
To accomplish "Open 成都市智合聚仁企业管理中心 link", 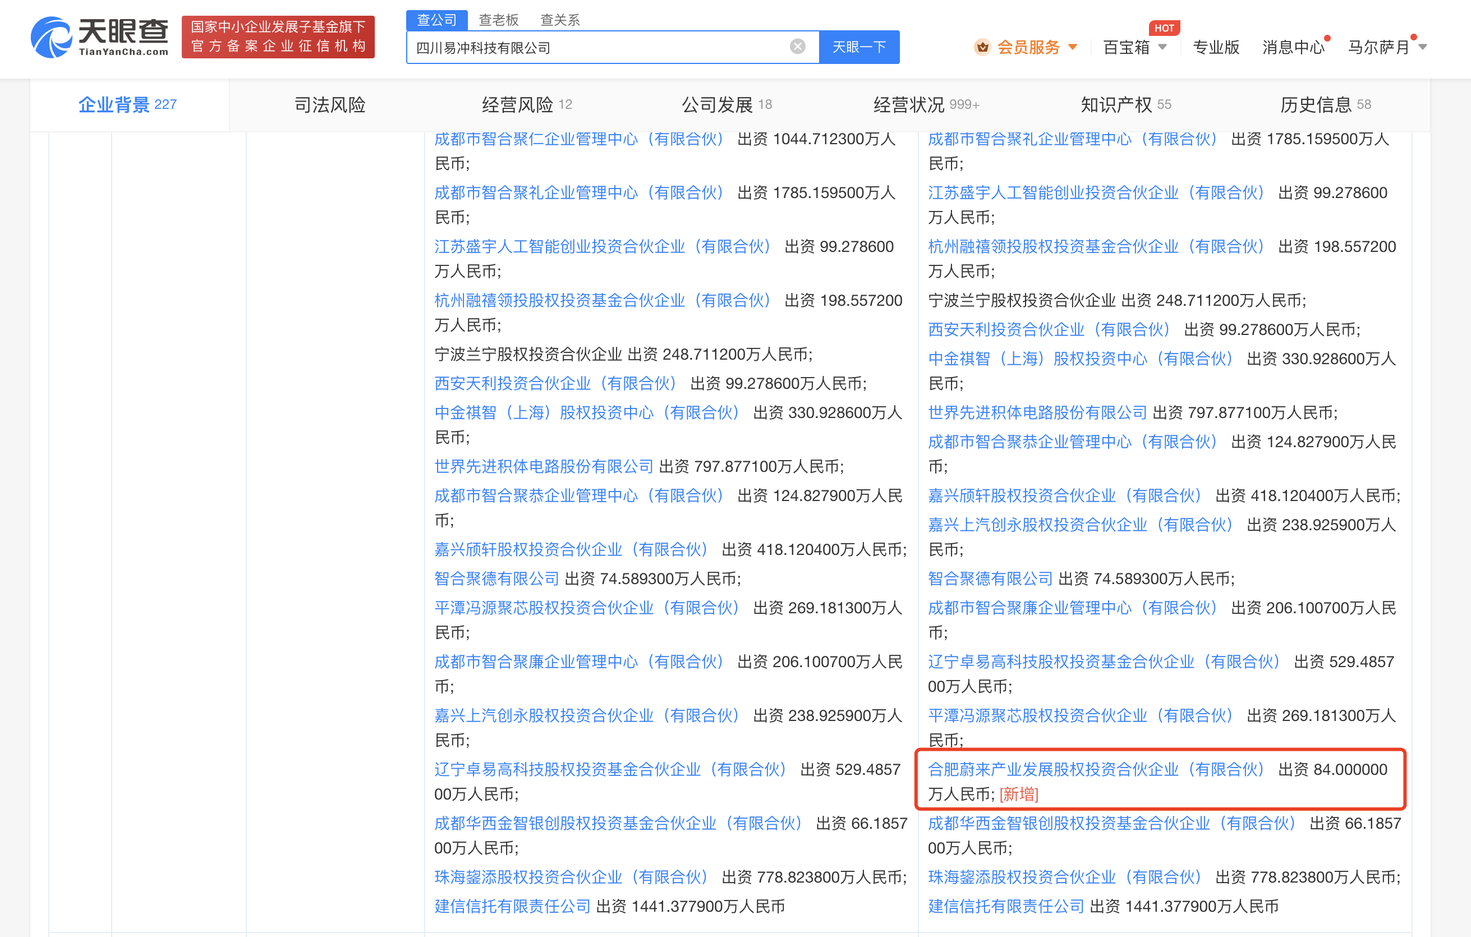I will point(578,139).
